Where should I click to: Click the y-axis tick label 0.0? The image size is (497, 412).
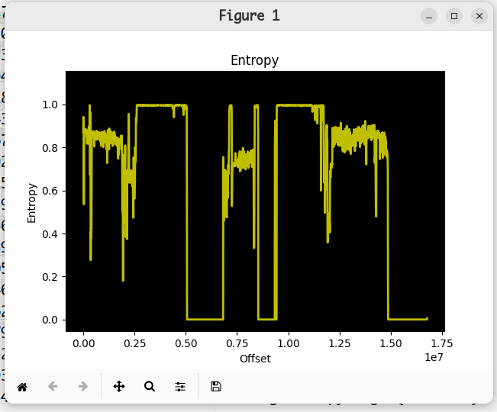point(50,320)
